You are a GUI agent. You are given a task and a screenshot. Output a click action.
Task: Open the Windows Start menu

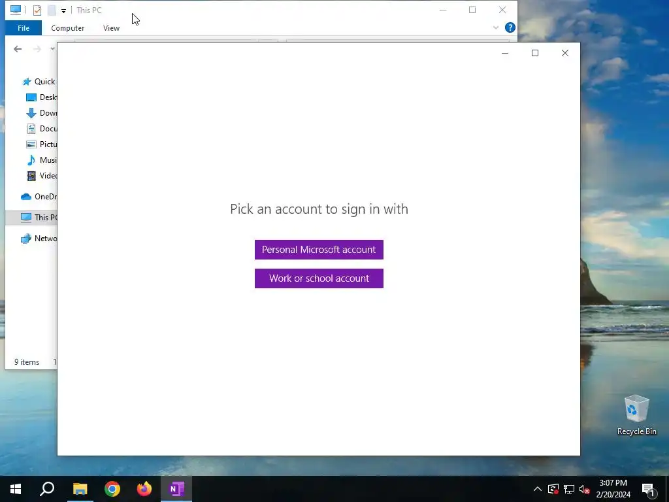(16, 489)
